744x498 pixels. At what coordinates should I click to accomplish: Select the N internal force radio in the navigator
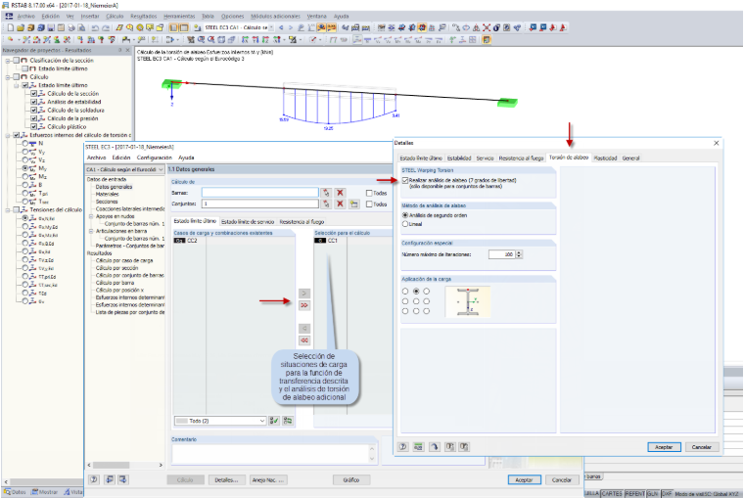click(24, 143)
